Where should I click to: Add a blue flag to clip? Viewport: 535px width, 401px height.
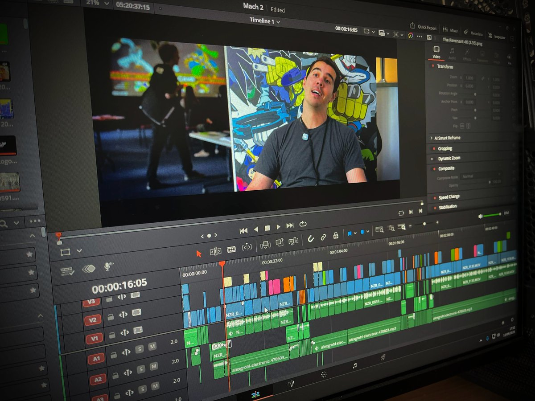350,234
